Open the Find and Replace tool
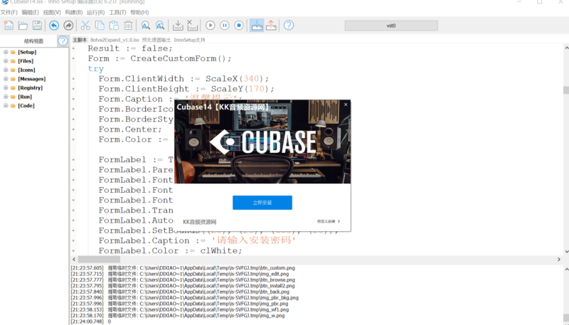Screen dimensions: 569x325 coord(159,26)
